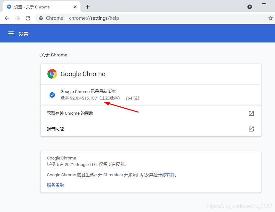Click the 设置 title in the blue header
The height and width of the screenshot is (212, 275).
pyautogui.click(x=23, y=34)
